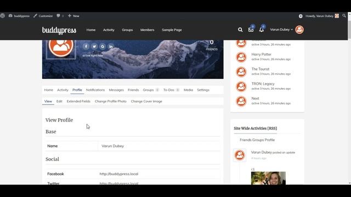Screen dimensions: 351x197
Task: Click the profile photo on the cover image
Action: click(61, 49)
